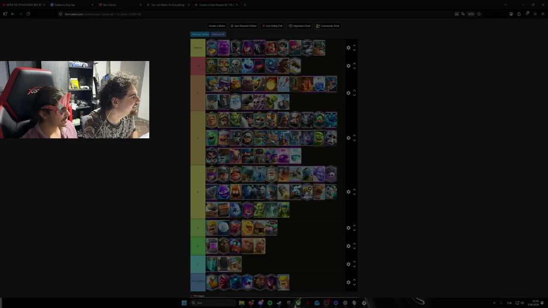Screen dimensions: 548x308
Task: Open the settings gear for the A tier
Action: [x=348, y=138]
